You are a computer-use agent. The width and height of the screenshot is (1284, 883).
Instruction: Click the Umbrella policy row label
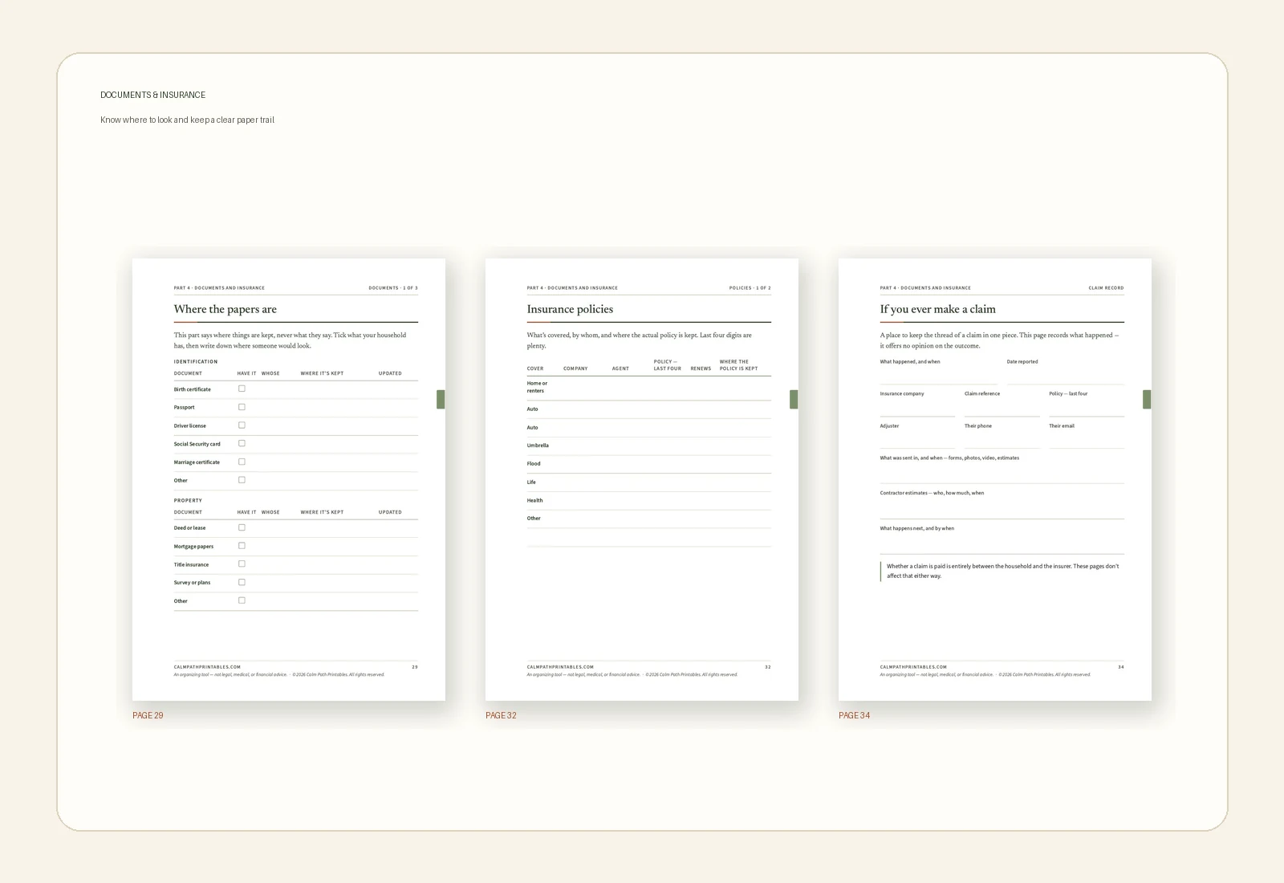(538, 446)
